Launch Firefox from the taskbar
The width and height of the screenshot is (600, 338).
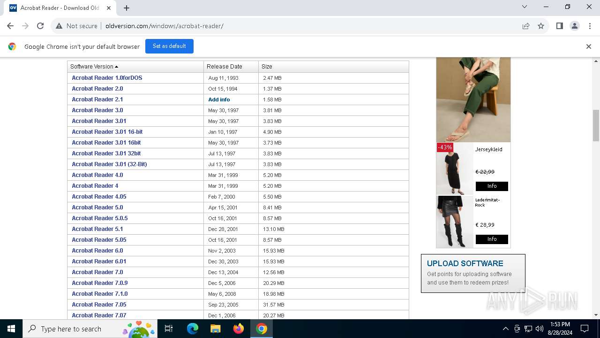tap(239, 329)
